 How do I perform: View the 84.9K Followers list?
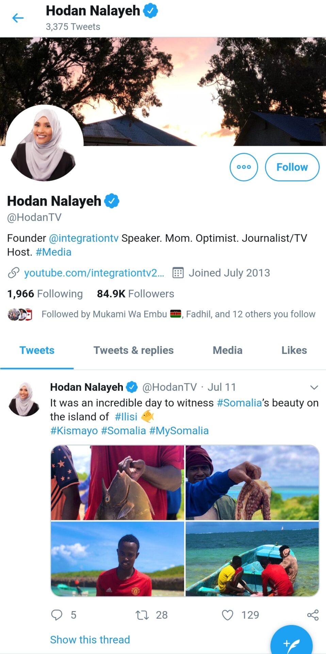(135, 294)
